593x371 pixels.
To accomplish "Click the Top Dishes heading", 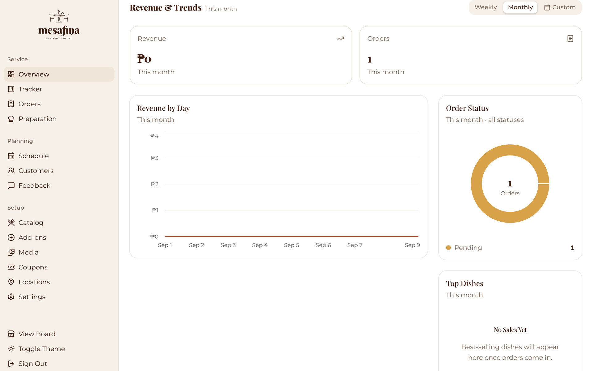I will [x=465, y=284].
